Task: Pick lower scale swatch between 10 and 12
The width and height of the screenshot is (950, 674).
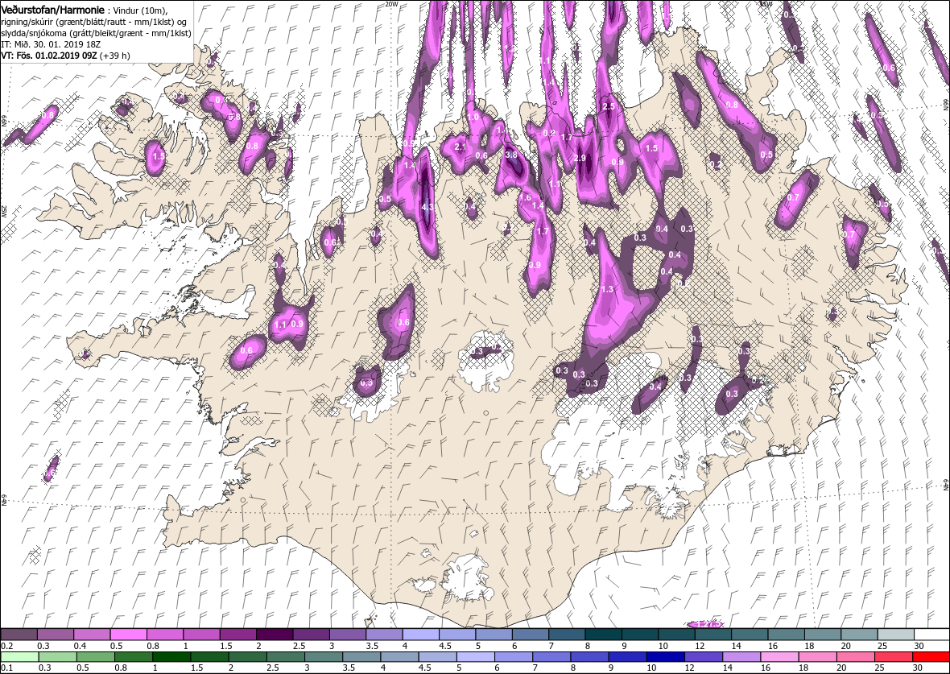Action: (x=665, y=657)
